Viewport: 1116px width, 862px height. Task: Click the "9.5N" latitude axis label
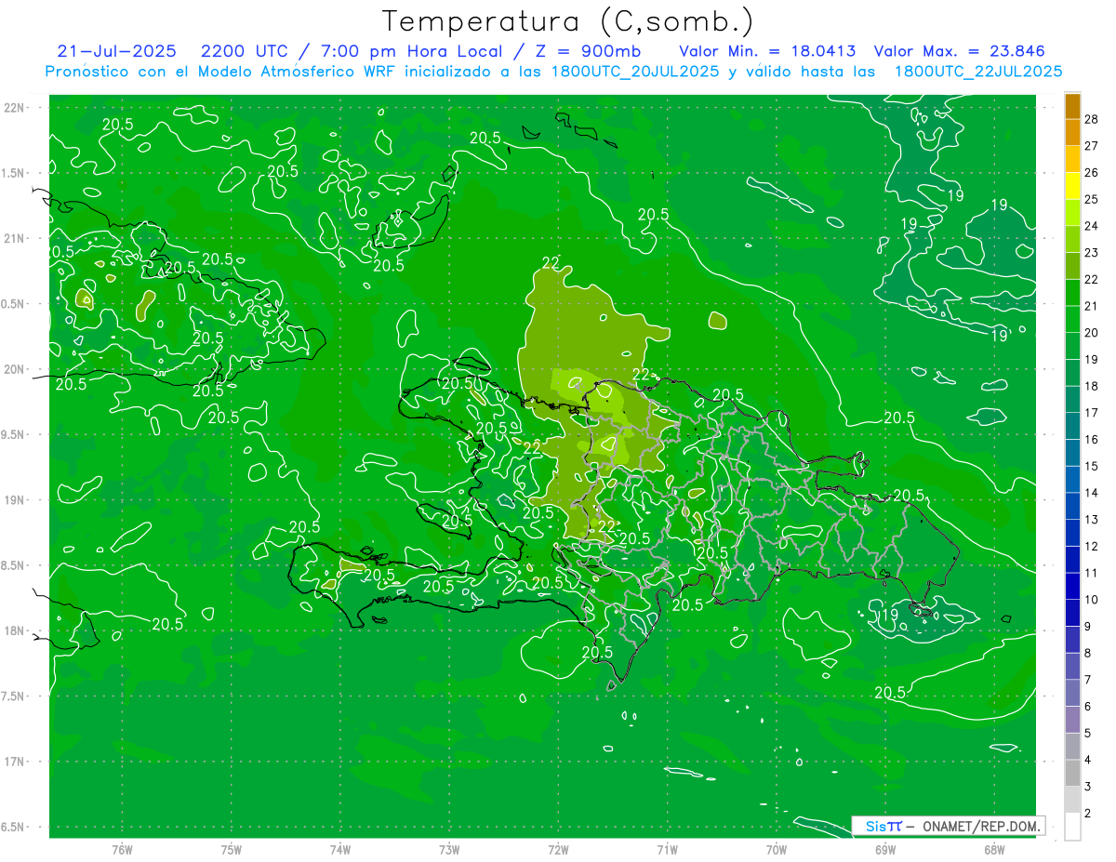click(x=14, y=434)
